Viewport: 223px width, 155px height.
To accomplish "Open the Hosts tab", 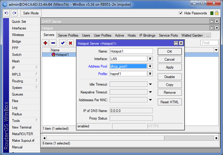I will pyautogui.click(x=132, y=35).
